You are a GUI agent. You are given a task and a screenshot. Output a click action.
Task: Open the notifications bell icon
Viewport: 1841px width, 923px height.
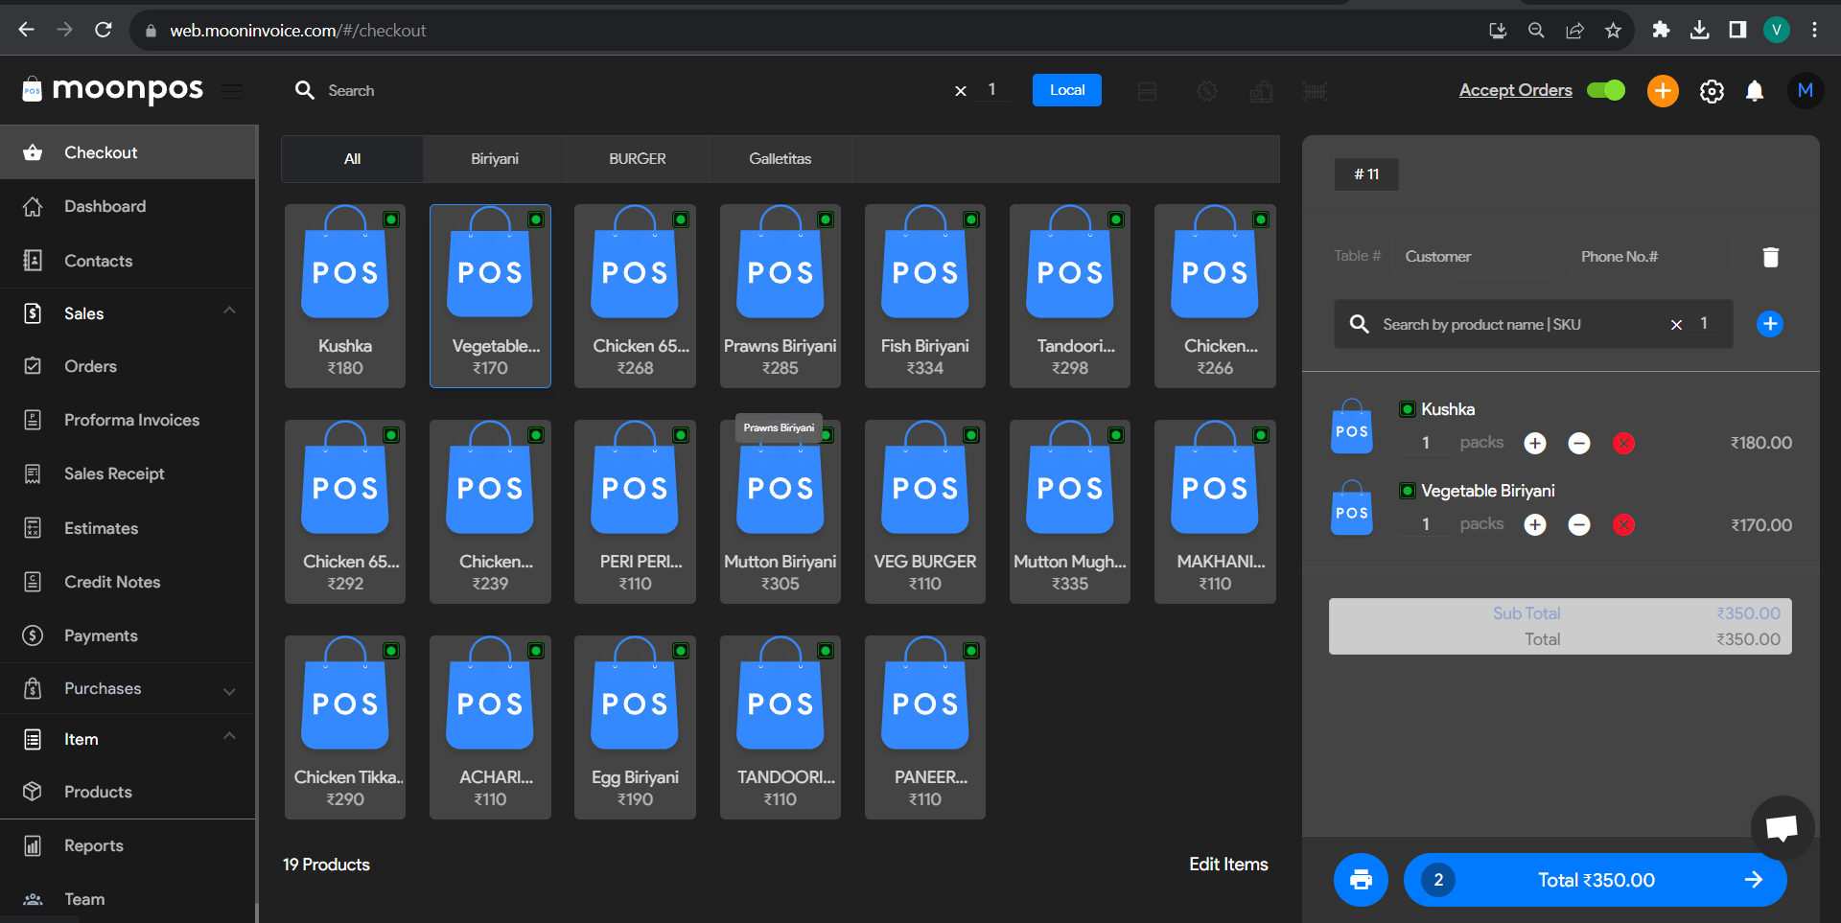coord(1756,91)
